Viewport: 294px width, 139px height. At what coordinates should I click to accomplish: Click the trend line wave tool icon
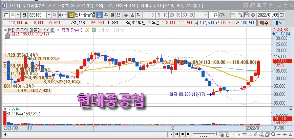(245, 134)
